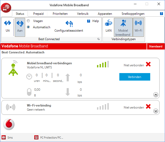The image size is (165, 142).
Task: Click the Mobiel breedband-verbindingen heading
Action: pos(50,63)
